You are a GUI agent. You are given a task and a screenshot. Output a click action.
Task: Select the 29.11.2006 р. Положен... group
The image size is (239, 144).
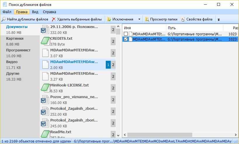pyautogui.click(x=78, y=30)
